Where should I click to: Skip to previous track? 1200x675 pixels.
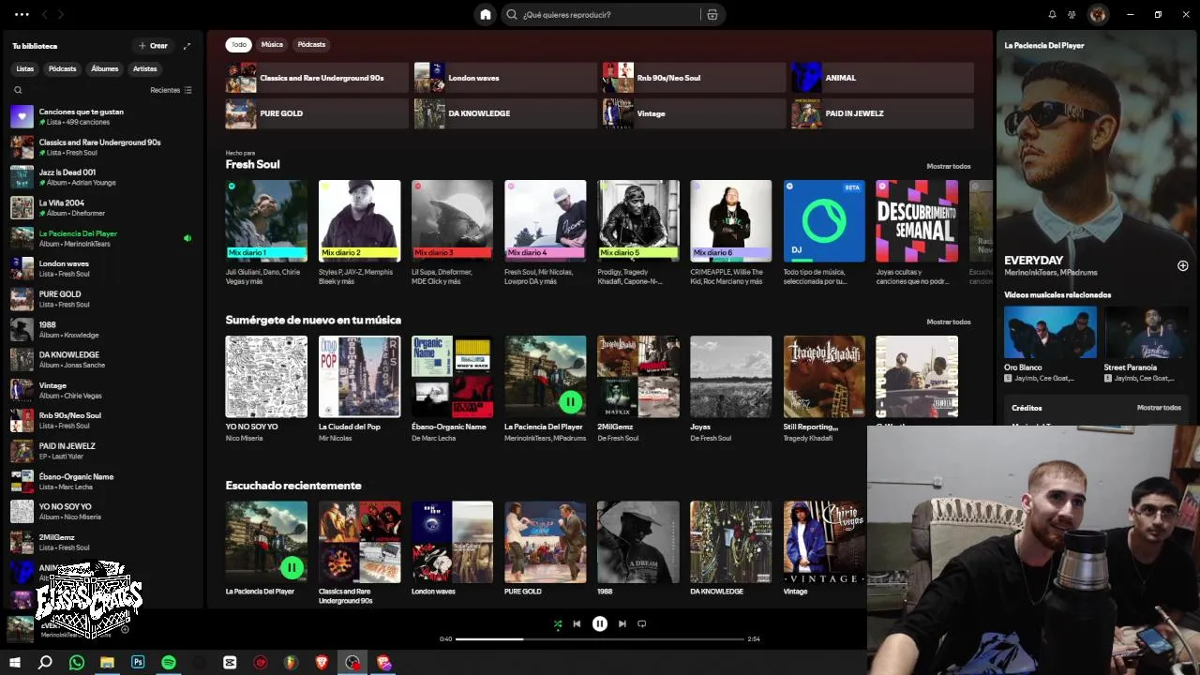(x=577, y=623)
